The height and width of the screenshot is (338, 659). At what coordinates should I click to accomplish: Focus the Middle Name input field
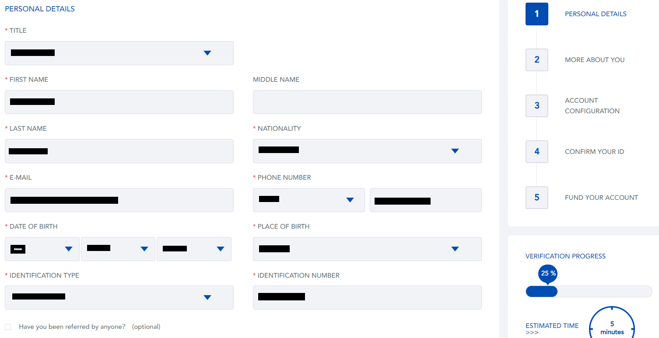click(x=367, y=102)
